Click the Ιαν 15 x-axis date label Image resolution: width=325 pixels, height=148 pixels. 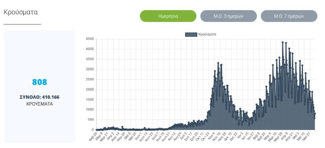(244, 136)
